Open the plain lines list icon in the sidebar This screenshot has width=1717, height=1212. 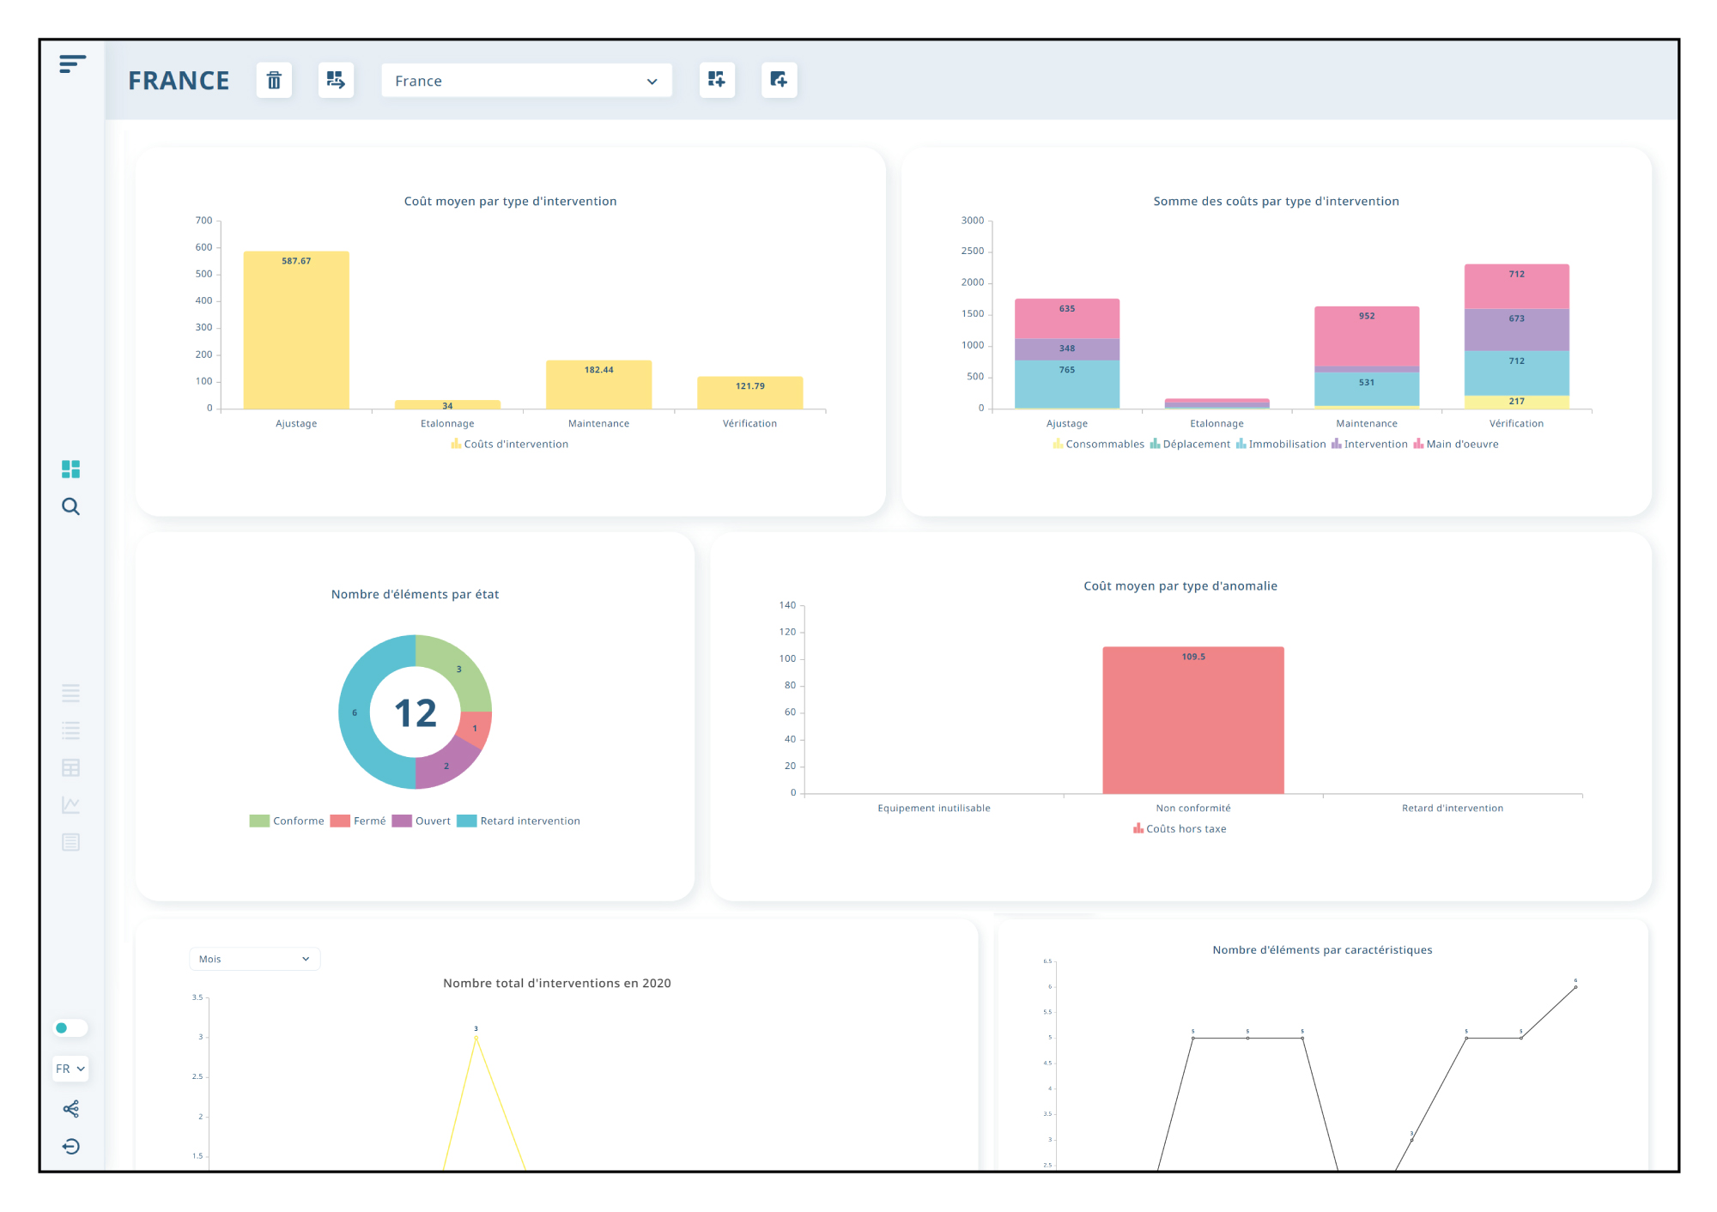click(x=70, y=693)
